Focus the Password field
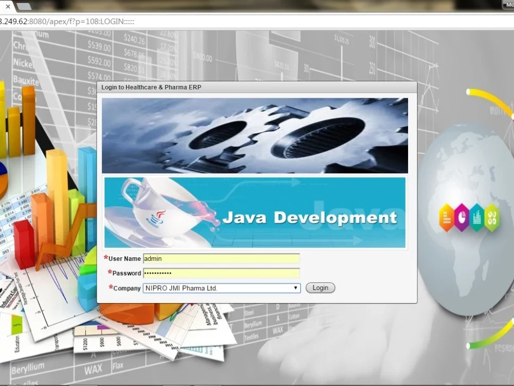This screenshot has width=514, height=386. pos(221,273)
